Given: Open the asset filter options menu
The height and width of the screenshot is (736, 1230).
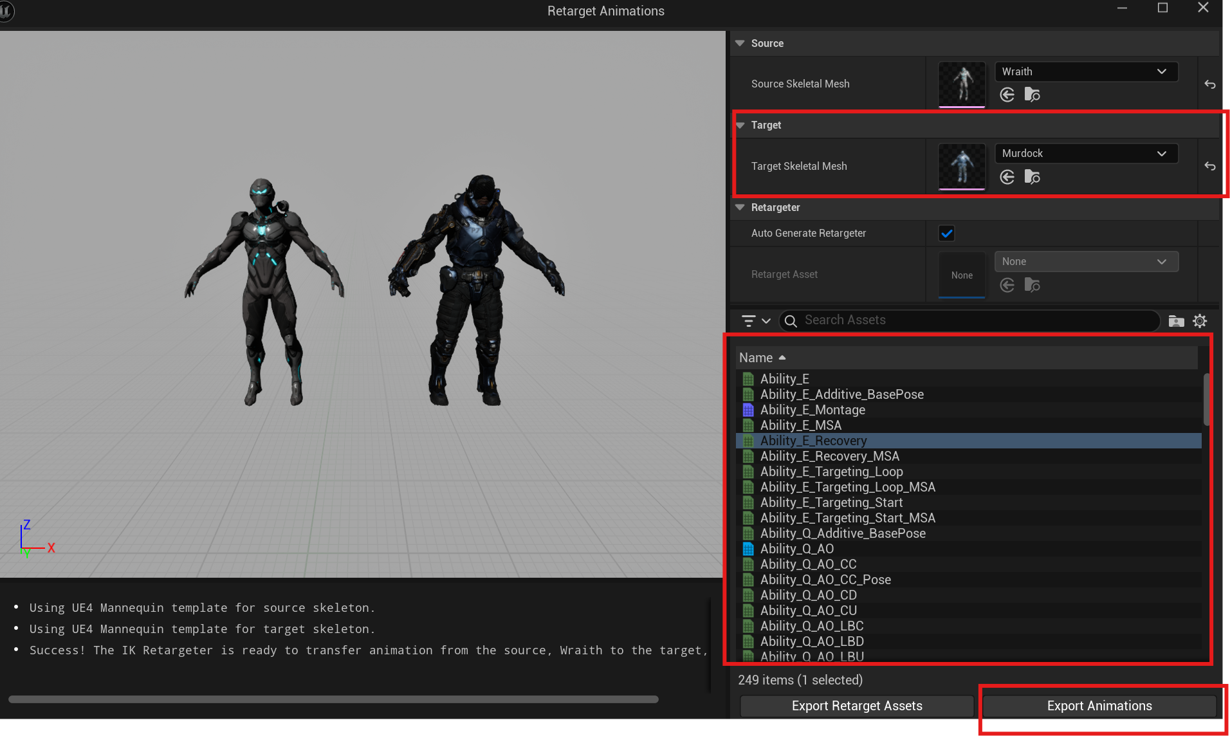Looking at the screenshot, I should (x=756, y=320).
